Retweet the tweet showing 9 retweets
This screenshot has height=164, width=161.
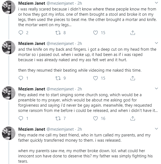(58, 78)
